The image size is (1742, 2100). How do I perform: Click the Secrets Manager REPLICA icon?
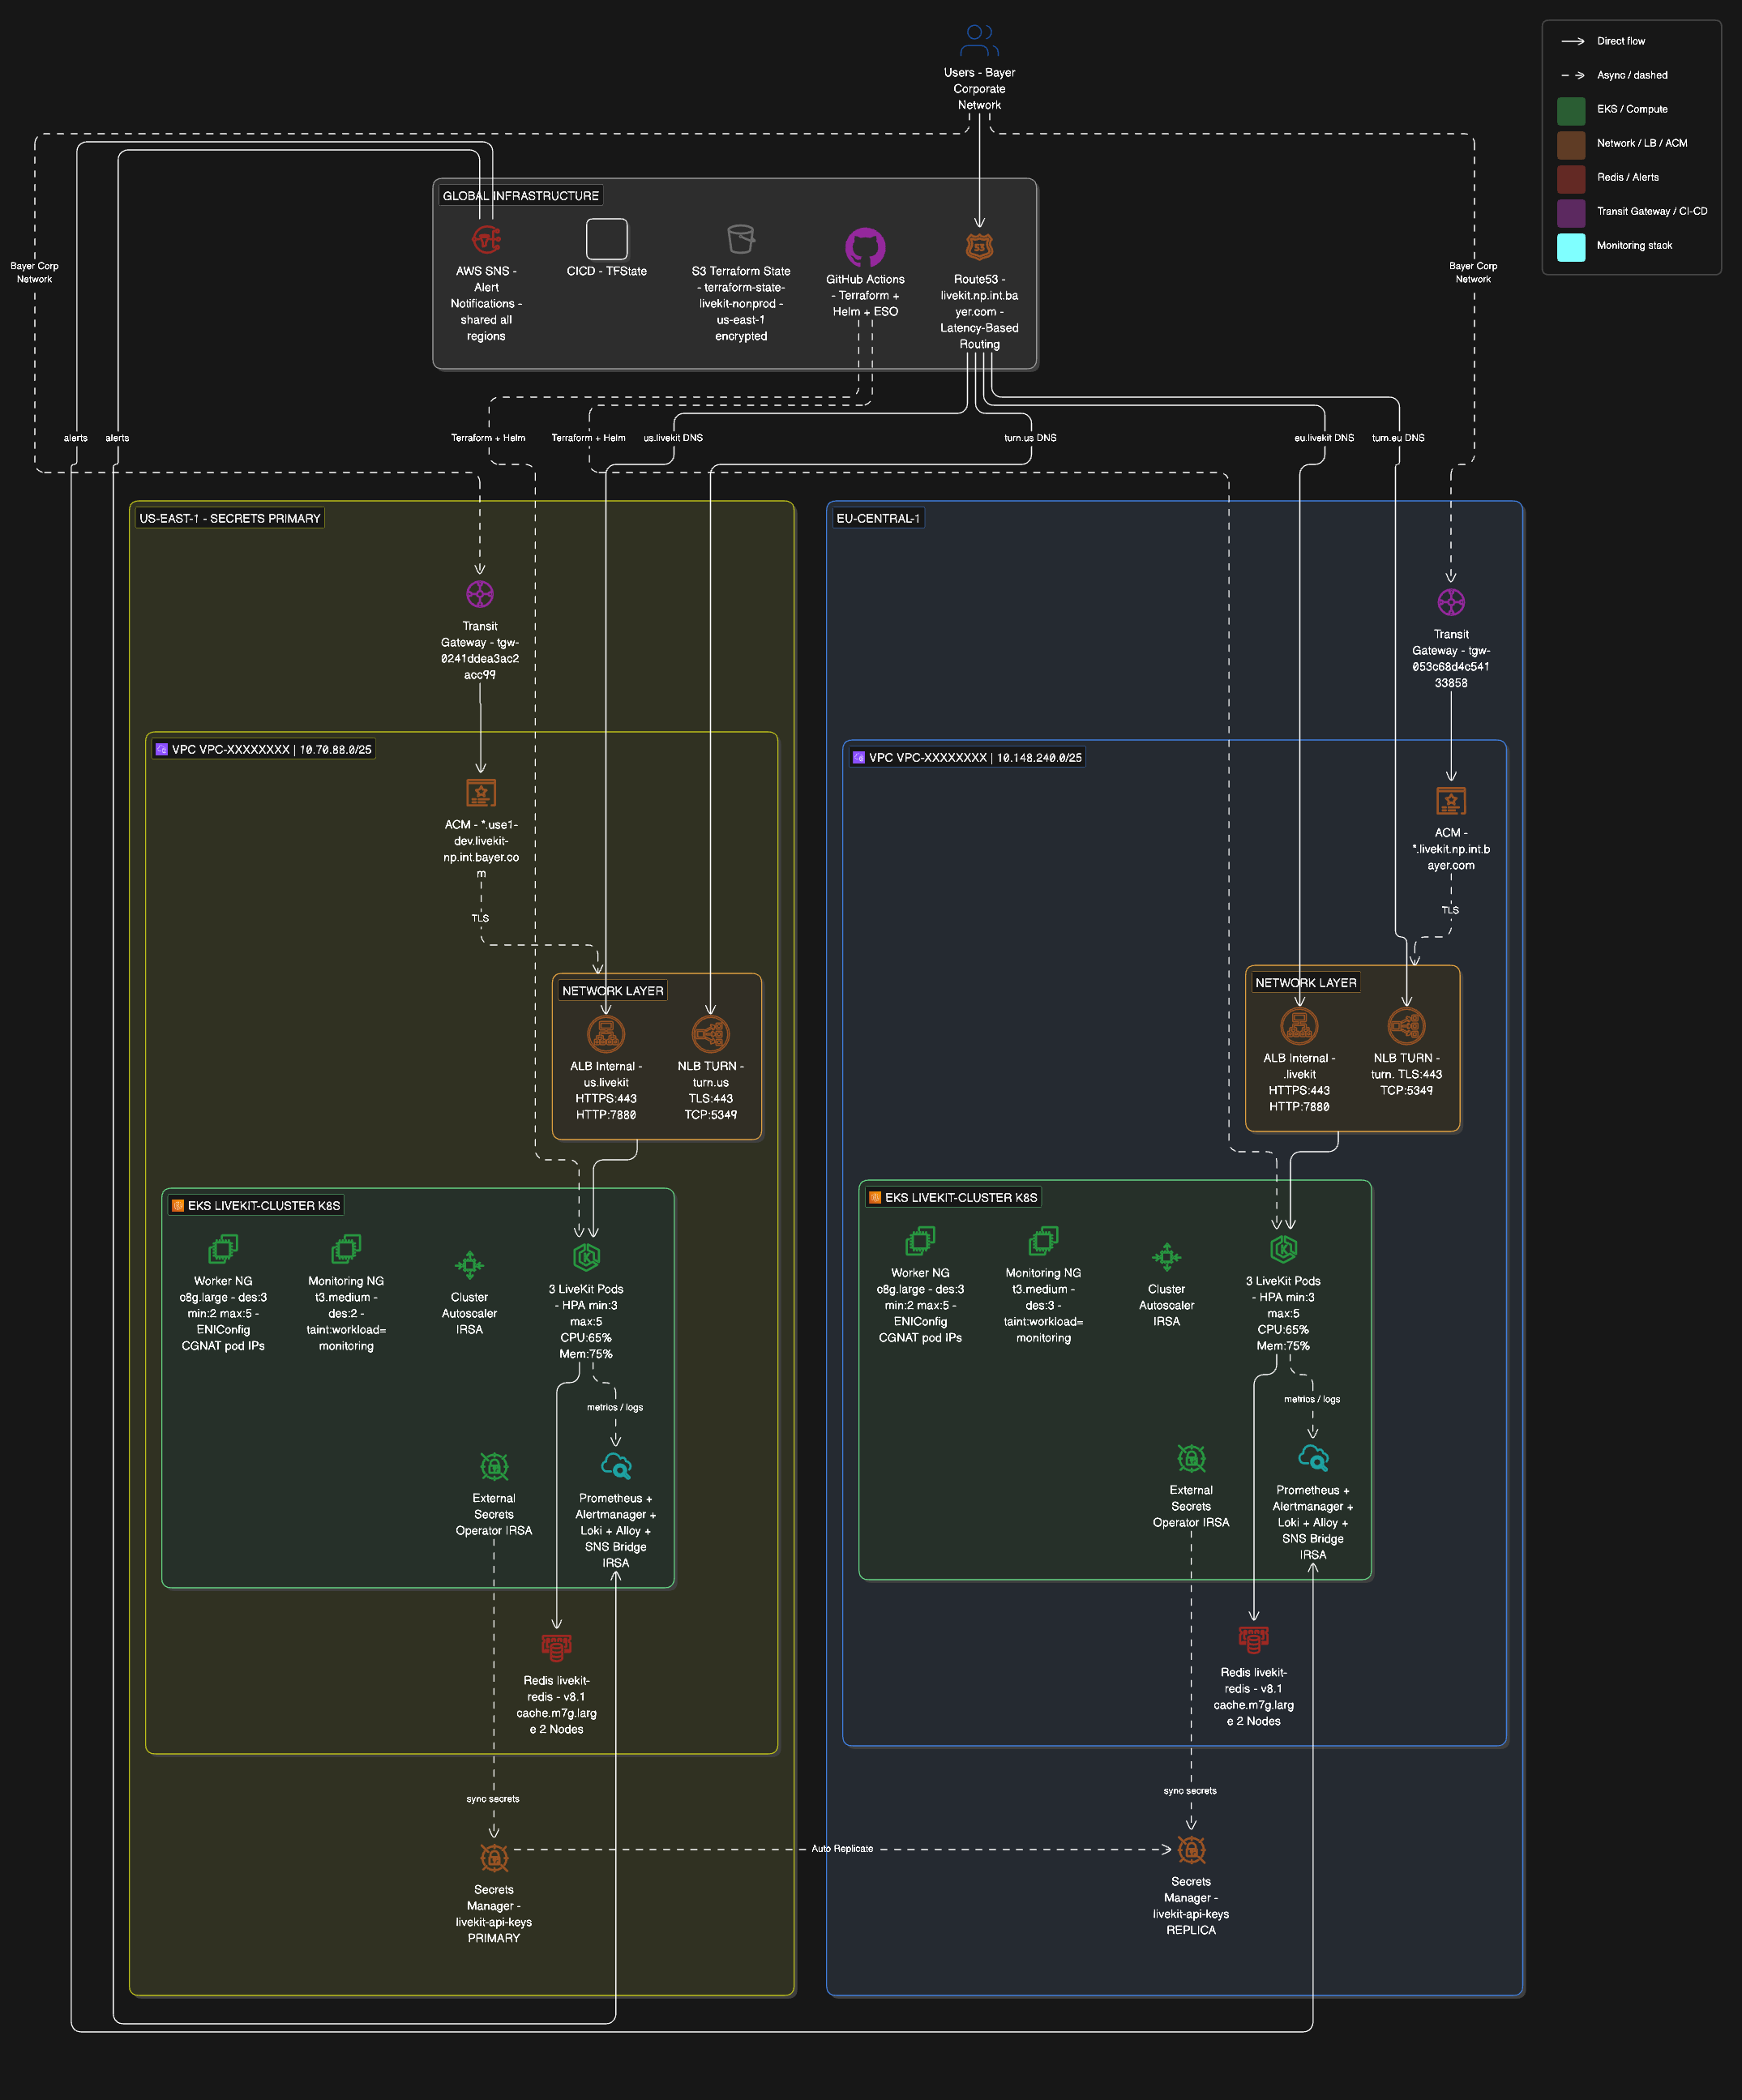pos(1191,1850)
